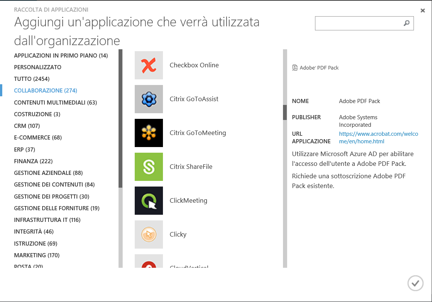
Task: Open Applicazioni in primo piano category
Action: point(61,56)
